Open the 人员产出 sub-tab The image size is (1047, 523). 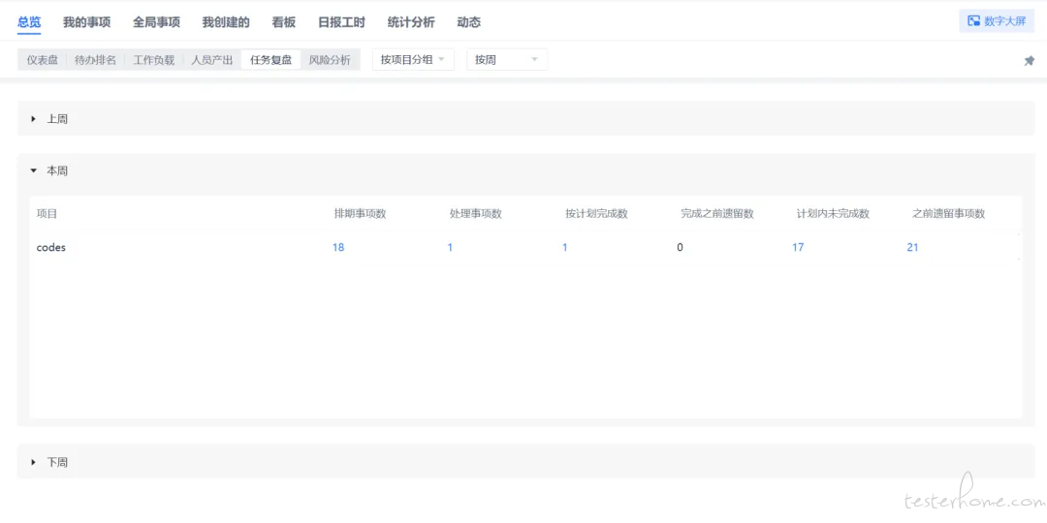(x=212, y=59)
